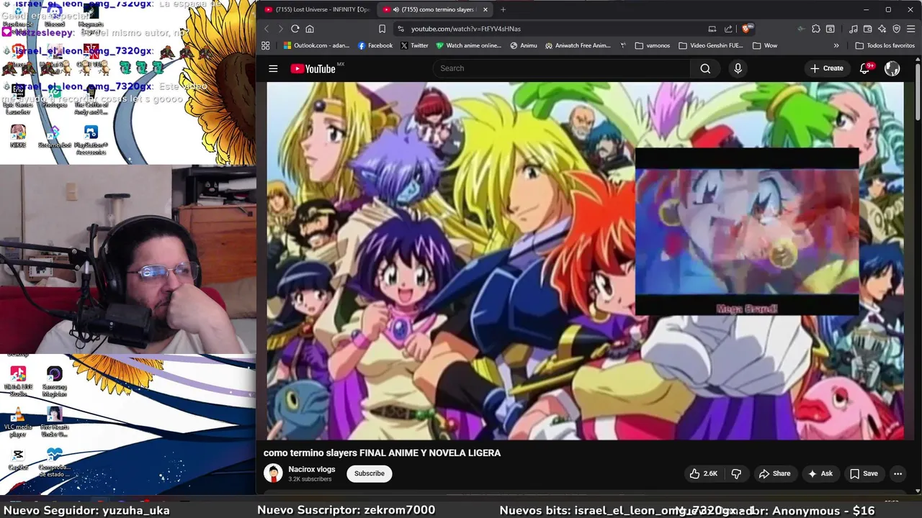Open the vamonos bookmarks folder
This screenshot has width=922, height=518.
(652, 45)
